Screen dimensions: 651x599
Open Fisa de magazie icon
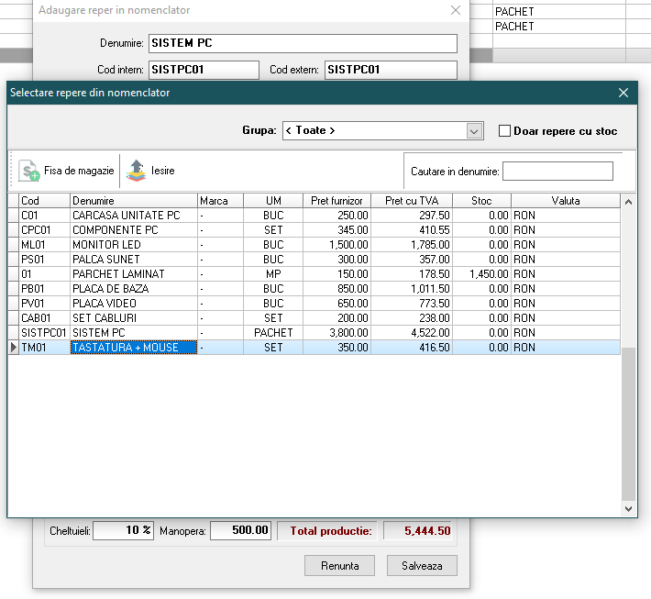pos(29,171)
